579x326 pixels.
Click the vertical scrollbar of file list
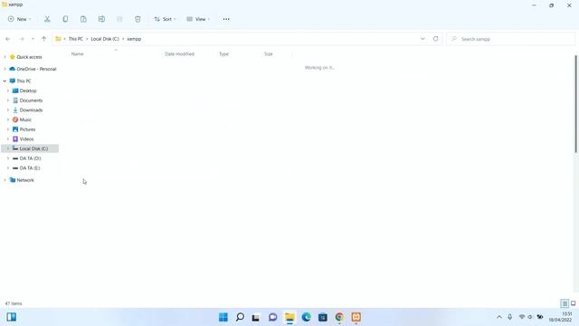pyautogui.click(x=575, y=104)
